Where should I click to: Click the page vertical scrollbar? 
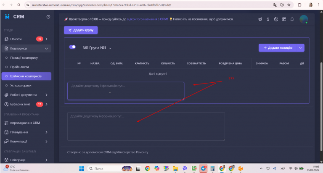click(321, 107)
